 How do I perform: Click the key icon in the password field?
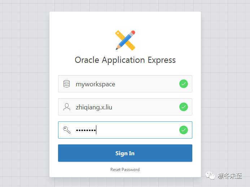(67, 130)
